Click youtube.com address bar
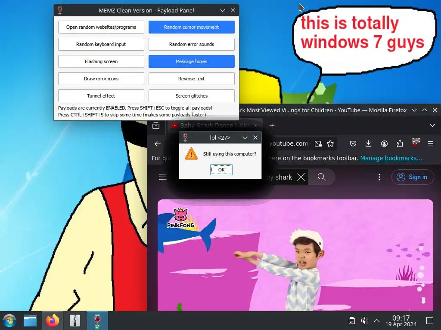 [x=288, y=144]
